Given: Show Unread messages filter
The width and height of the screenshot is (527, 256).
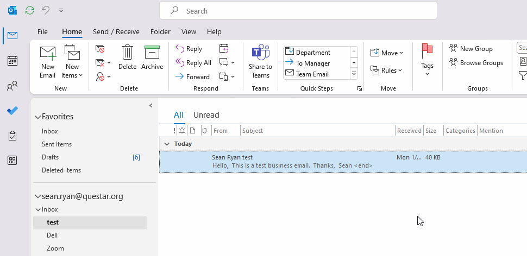Looking at the screenshot, I should 206,115.
